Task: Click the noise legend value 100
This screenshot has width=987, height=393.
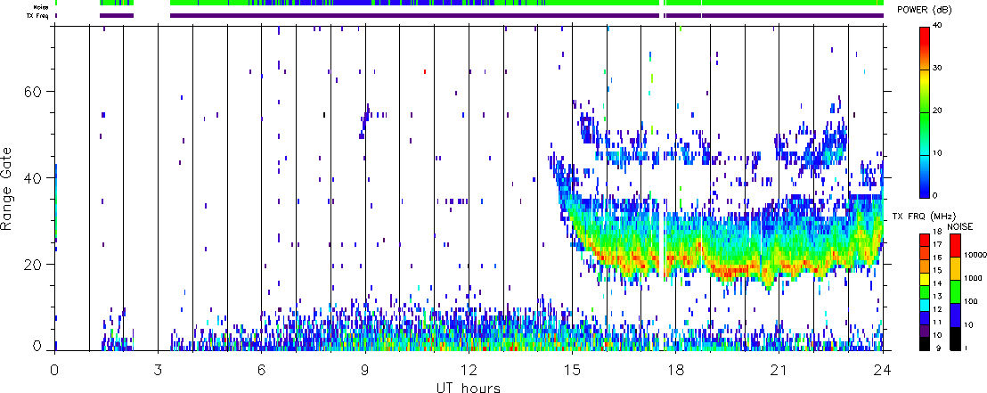Action: [x=971, y=302]
